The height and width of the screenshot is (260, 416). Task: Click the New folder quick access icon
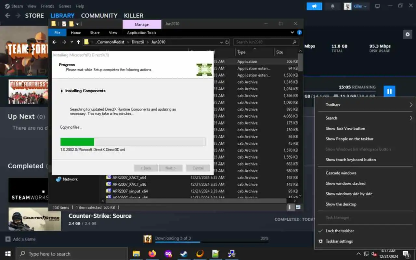(x=71, y=24)
